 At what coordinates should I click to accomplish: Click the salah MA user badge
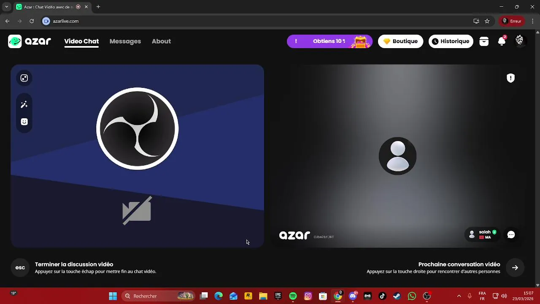[483, 235]
